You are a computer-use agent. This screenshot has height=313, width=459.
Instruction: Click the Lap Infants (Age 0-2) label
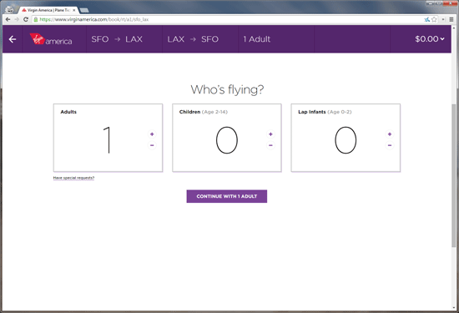click(325, 112)
